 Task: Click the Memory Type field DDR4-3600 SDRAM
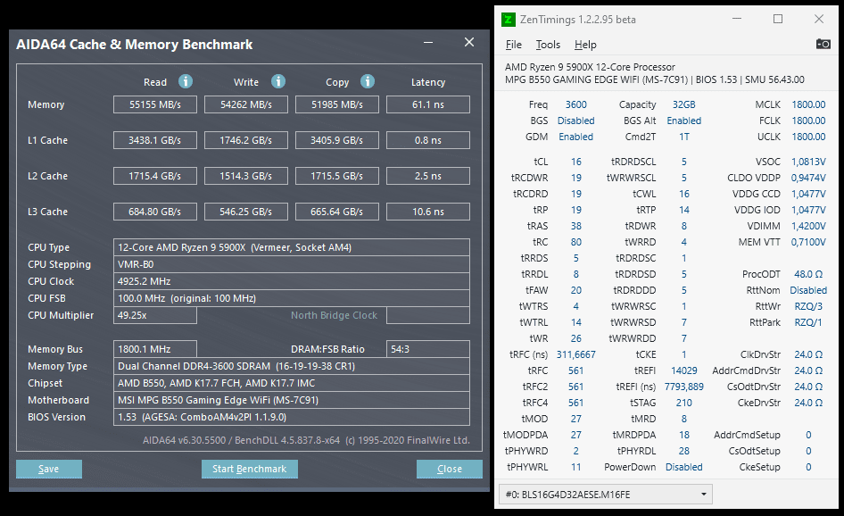pyautogui.click(x=291, y=366)
